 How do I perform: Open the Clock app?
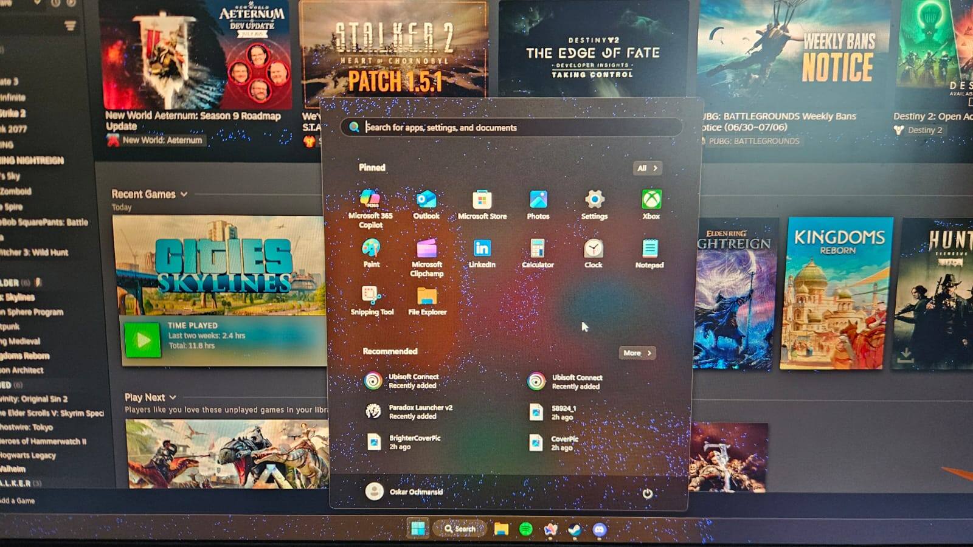pyautogui.click(x=594, y=253)
